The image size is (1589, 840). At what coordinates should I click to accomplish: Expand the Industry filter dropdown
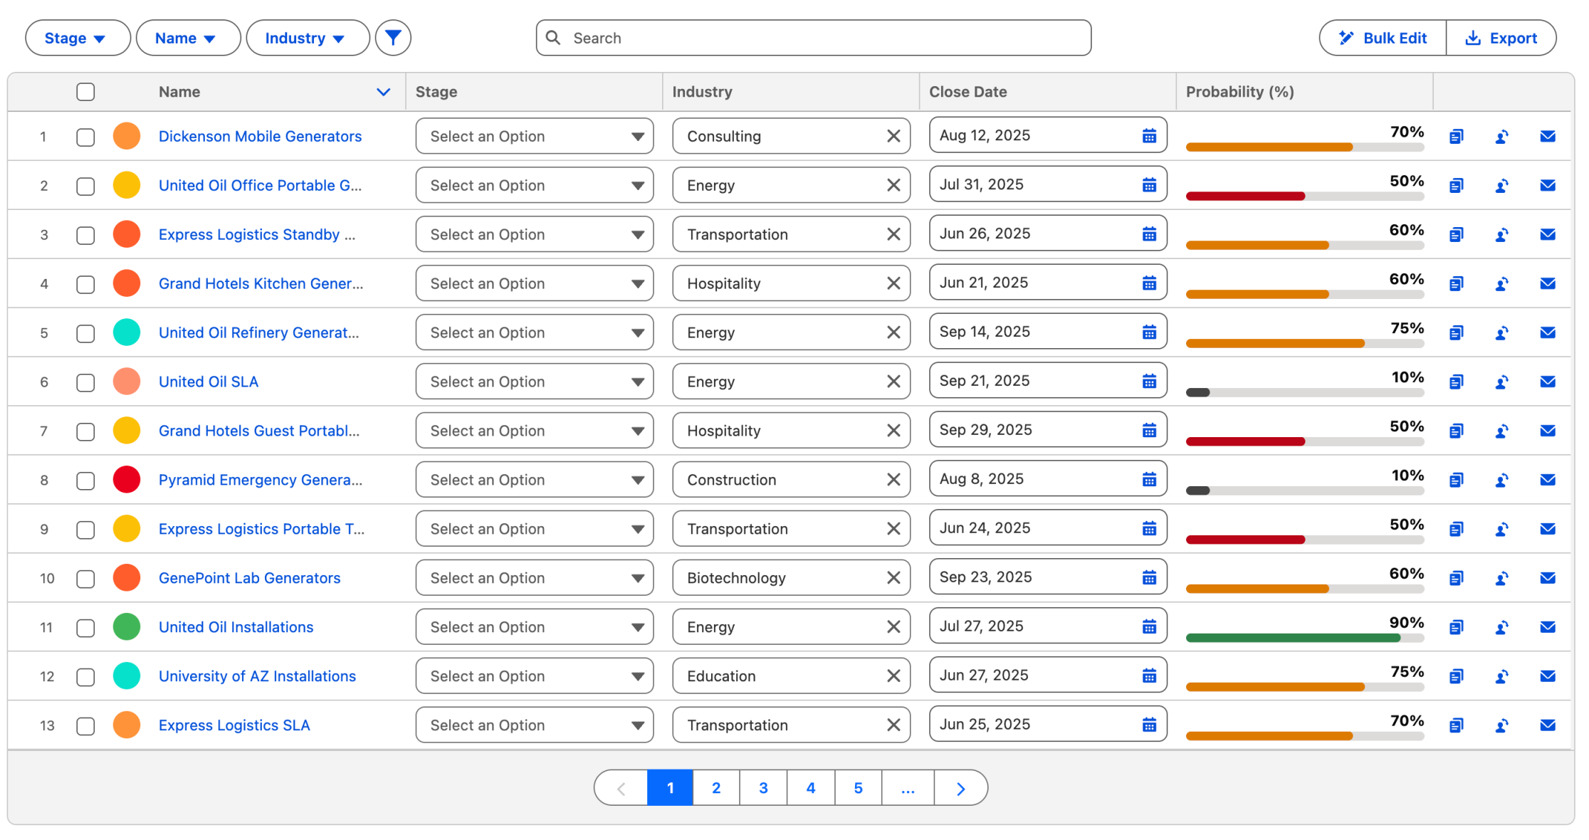click(x=307, y=38)
